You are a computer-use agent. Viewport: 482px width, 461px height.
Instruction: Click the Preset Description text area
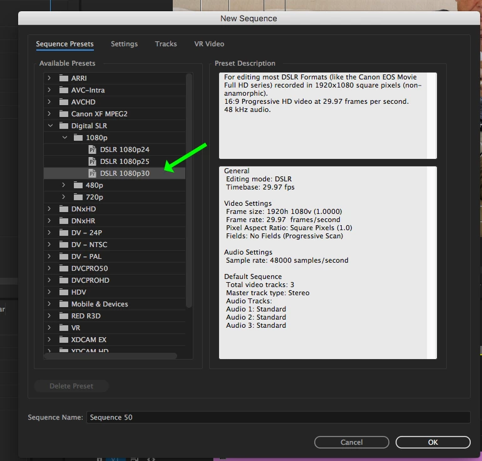coord(327,116)
